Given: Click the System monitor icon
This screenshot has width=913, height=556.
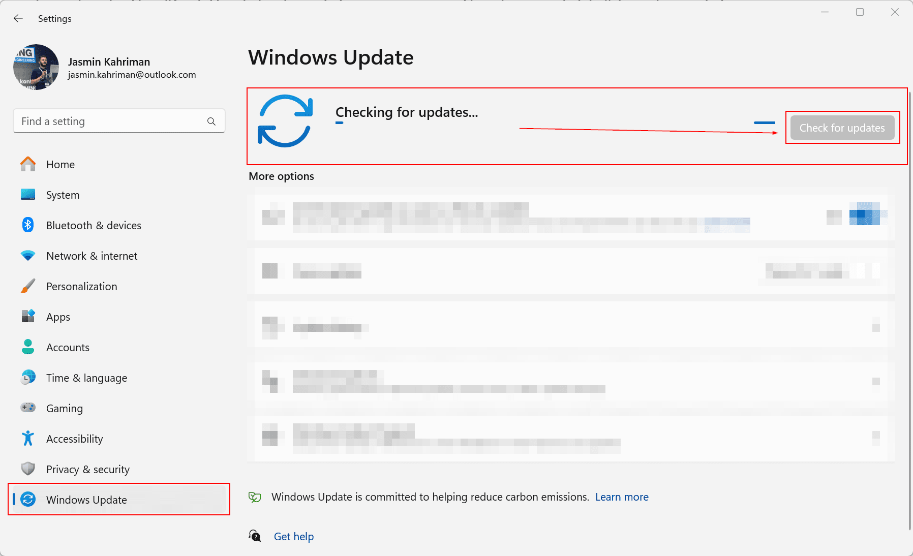Looking at the screenshot, I should point(28,195).
